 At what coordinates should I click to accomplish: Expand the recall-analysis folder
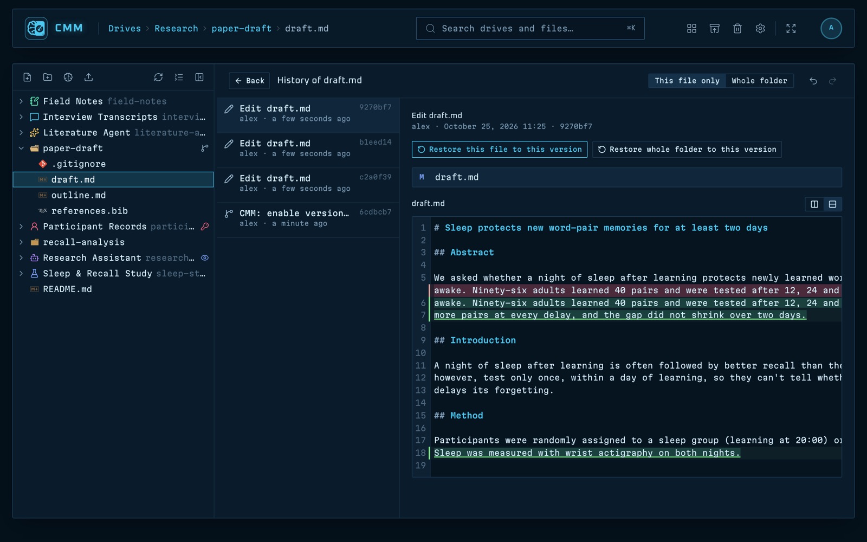click(x=21, y=242)
